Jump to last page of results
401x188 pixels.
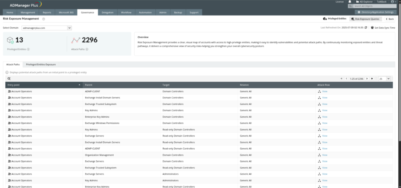(372, 79)
